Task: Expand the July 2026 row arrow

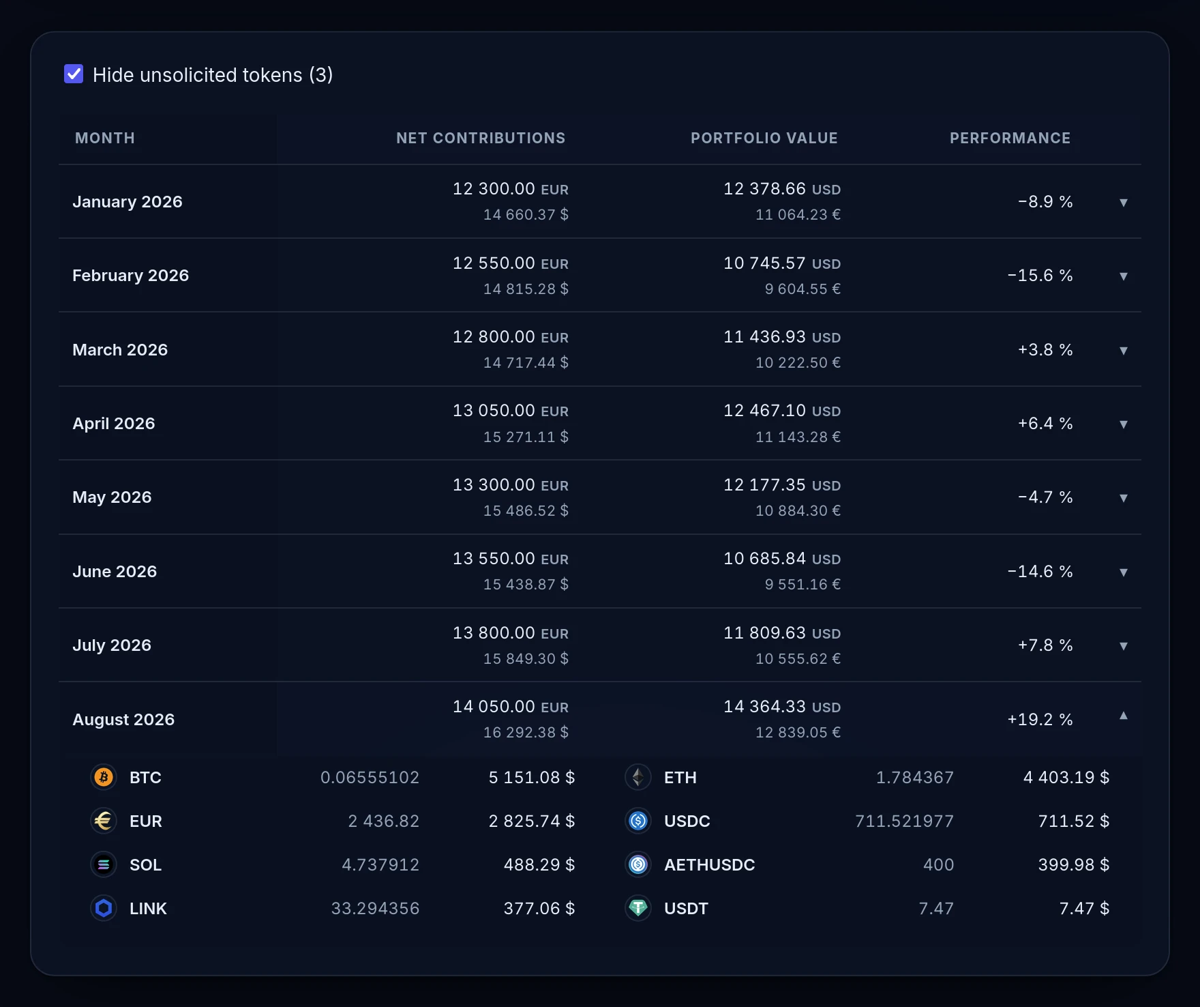Action: point(1123,646)
